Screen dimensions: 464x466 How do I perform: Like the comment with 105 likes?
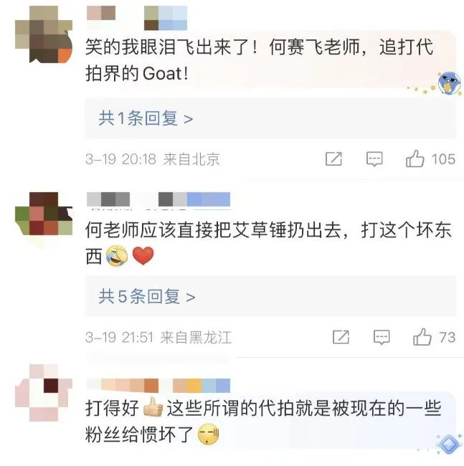[x=415, y=158]
